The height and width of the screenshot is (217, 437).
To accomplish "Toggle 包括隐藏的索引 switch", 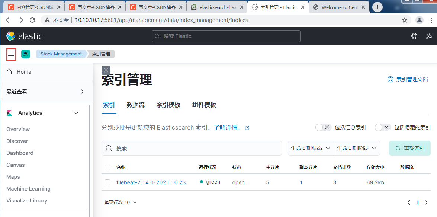I will tap(383, 127).
